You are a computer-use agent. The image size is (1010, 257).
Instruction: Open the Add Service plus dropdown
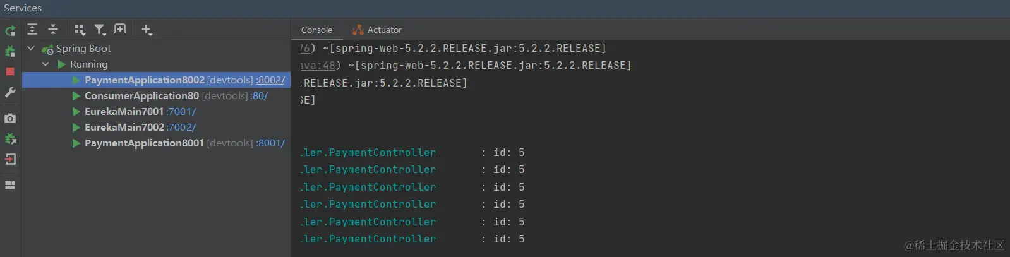point(147,29)
